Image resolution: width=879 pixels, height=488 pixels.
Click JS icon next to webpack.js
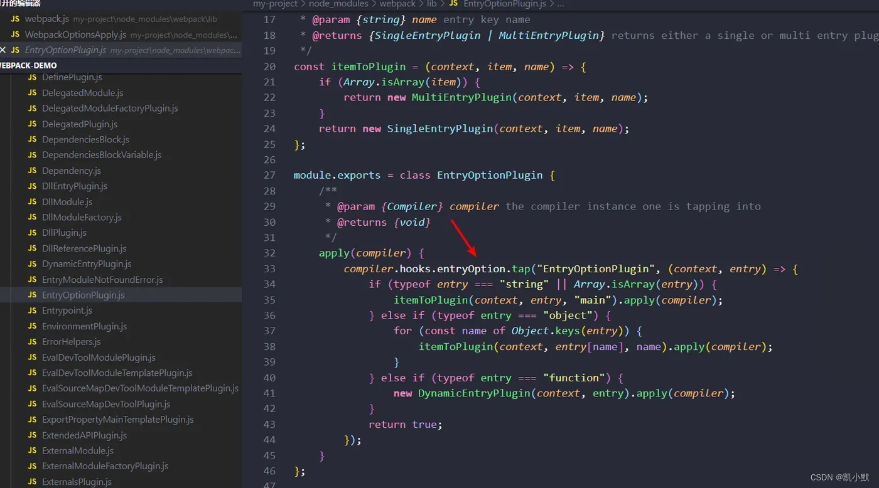[x=15, y=19]
